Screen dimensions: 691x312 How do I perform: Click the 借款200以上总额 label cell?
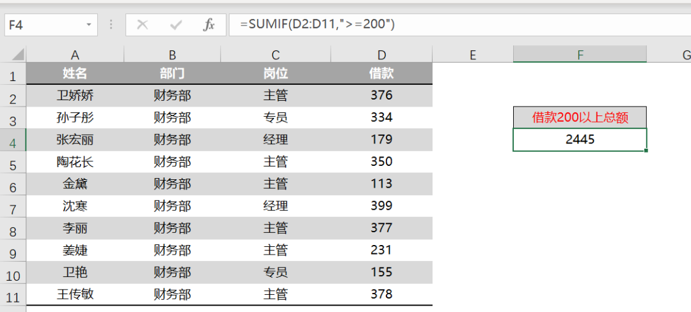[x=580, y=117]
